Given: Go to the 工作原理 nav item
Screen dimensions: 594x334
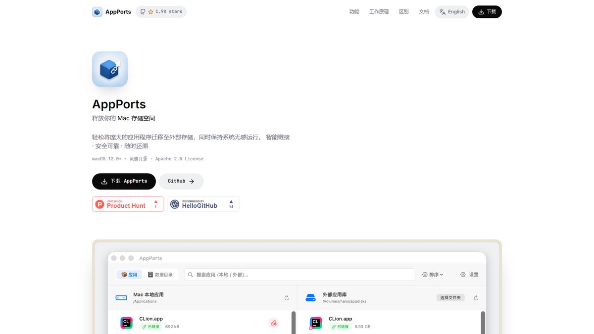Looking at the screenshot, I should [379, 12].
